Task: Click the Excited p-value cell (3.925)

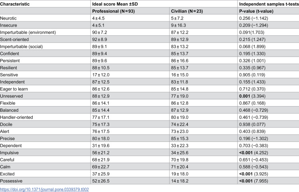Action: (x=254, y=174)
